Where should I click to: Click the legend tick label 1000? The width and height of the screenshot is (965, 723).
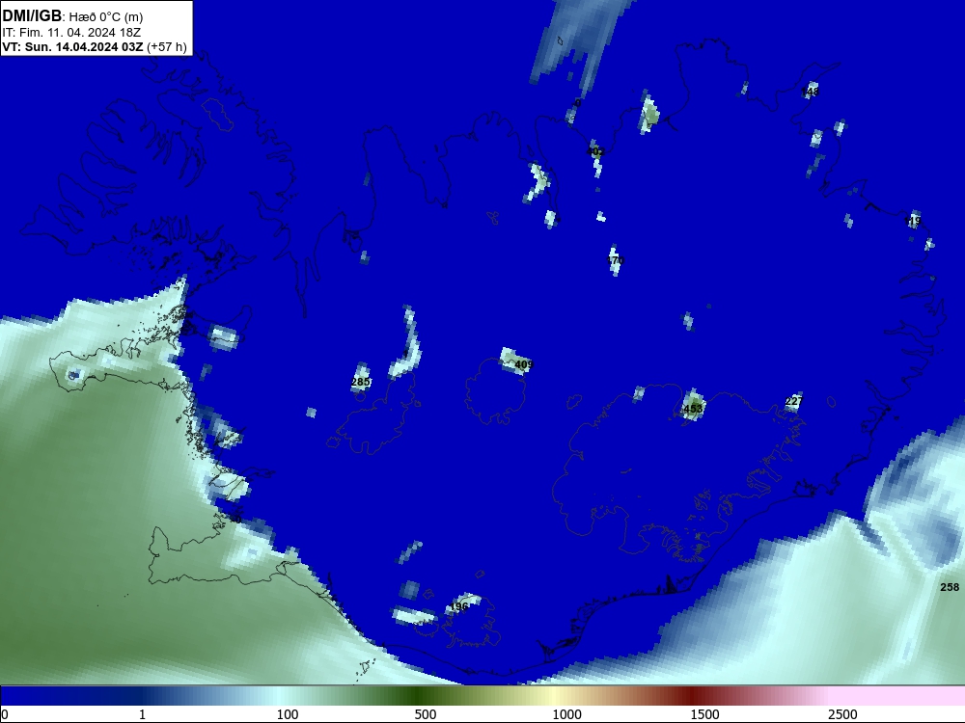(x=566, y=714)
